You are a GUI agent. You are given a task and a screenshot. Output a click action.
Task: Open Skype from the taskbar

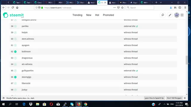(x=72, y=104)
